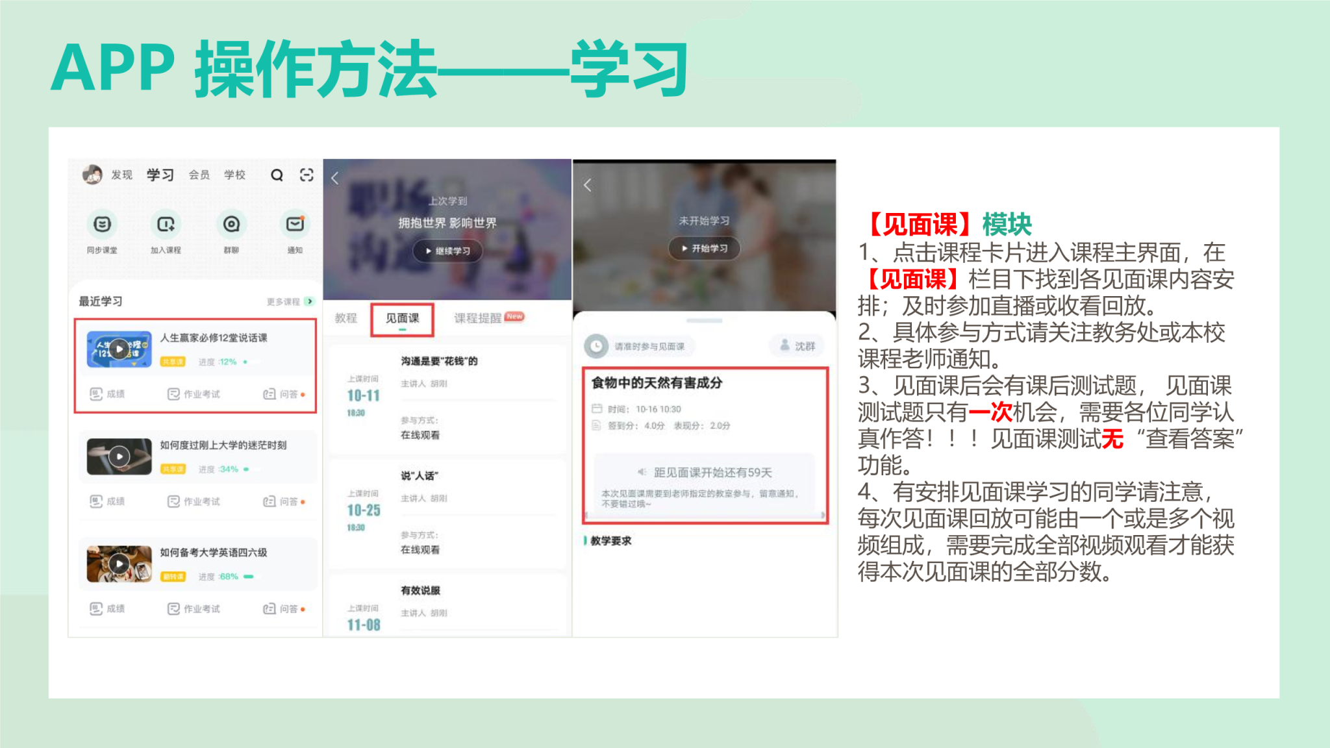This screenshot has width=1330, height=748.
Task: Open the 群聊 group chat icon
Action: point(231,225)
